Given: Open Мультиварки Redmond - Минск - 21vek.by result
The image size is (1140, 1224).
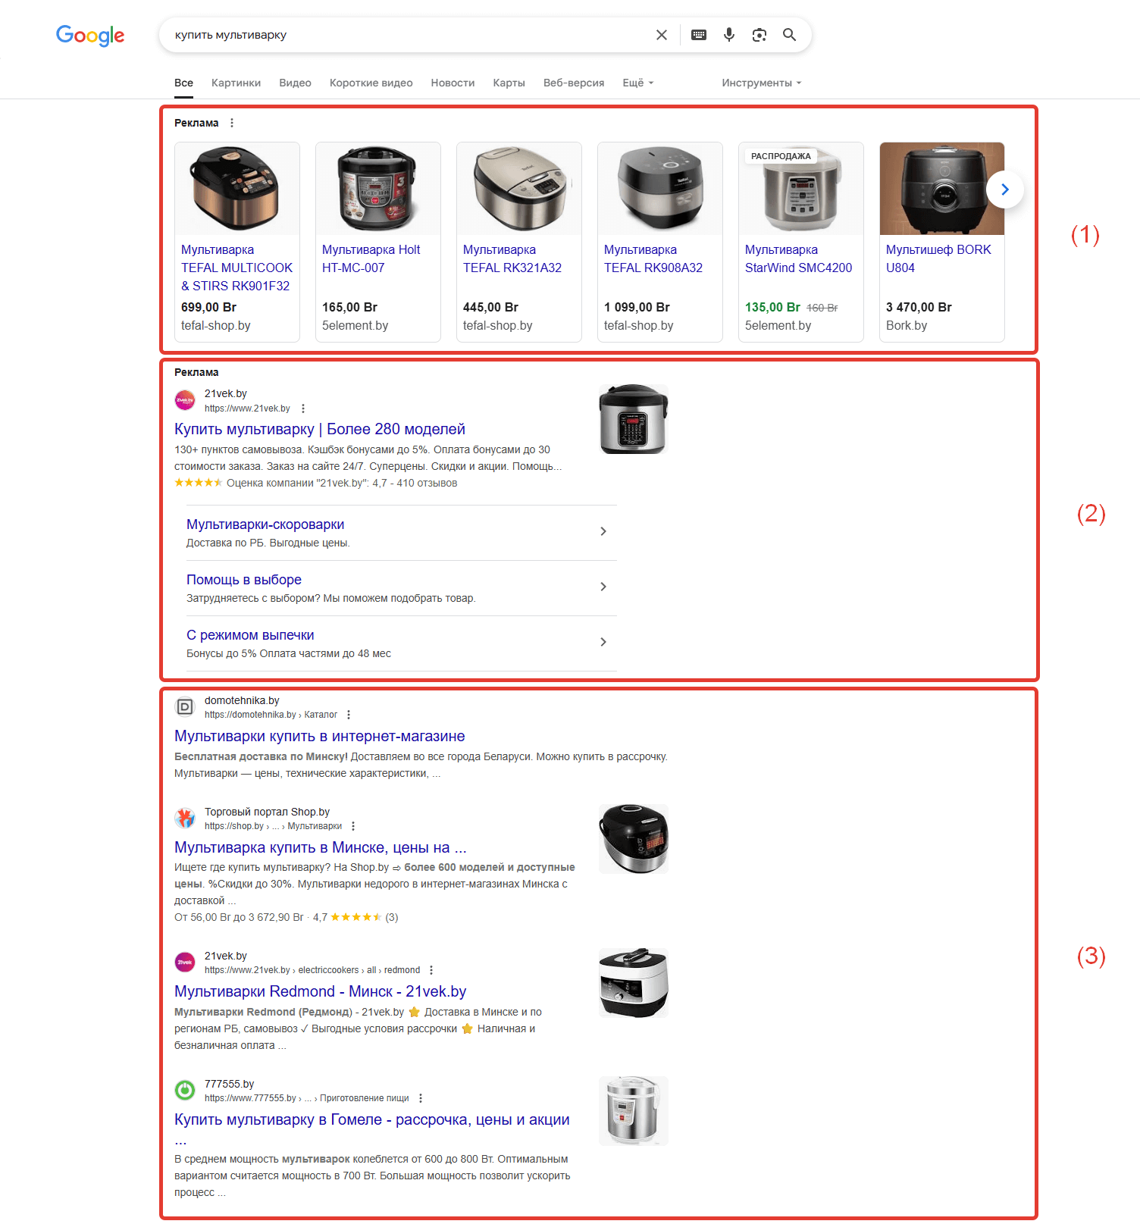Looking at the screenshot, I should 320,991.
